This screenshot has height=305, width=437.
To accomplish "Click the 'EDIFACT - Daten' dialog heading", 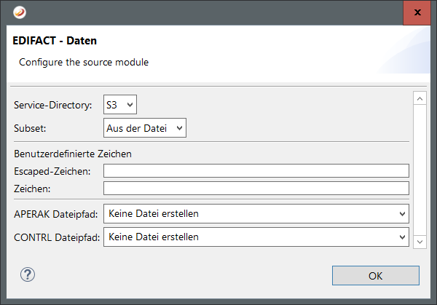I will pos(55,41).
